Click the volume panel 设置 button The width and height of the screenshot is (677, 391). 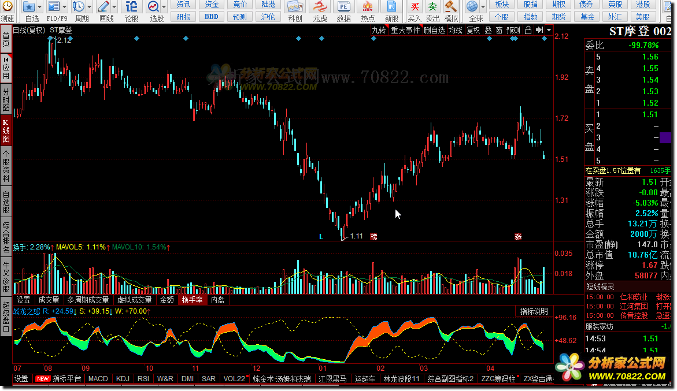[23, 300]
